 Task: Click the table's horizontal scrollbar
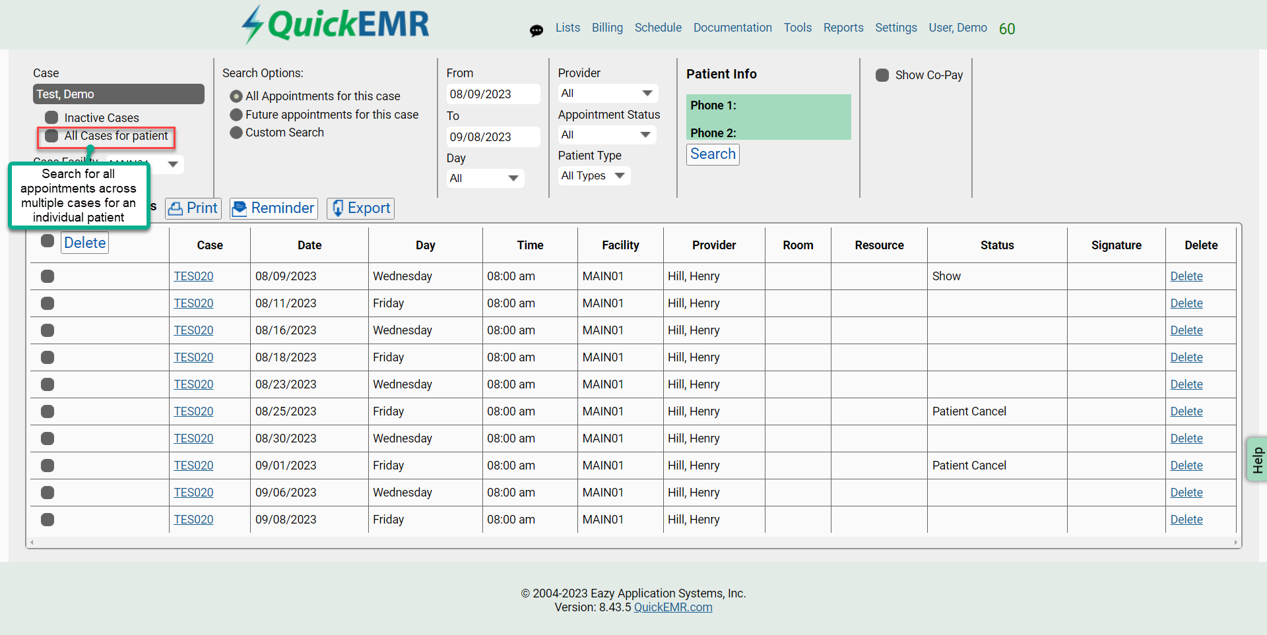(633, 543)
